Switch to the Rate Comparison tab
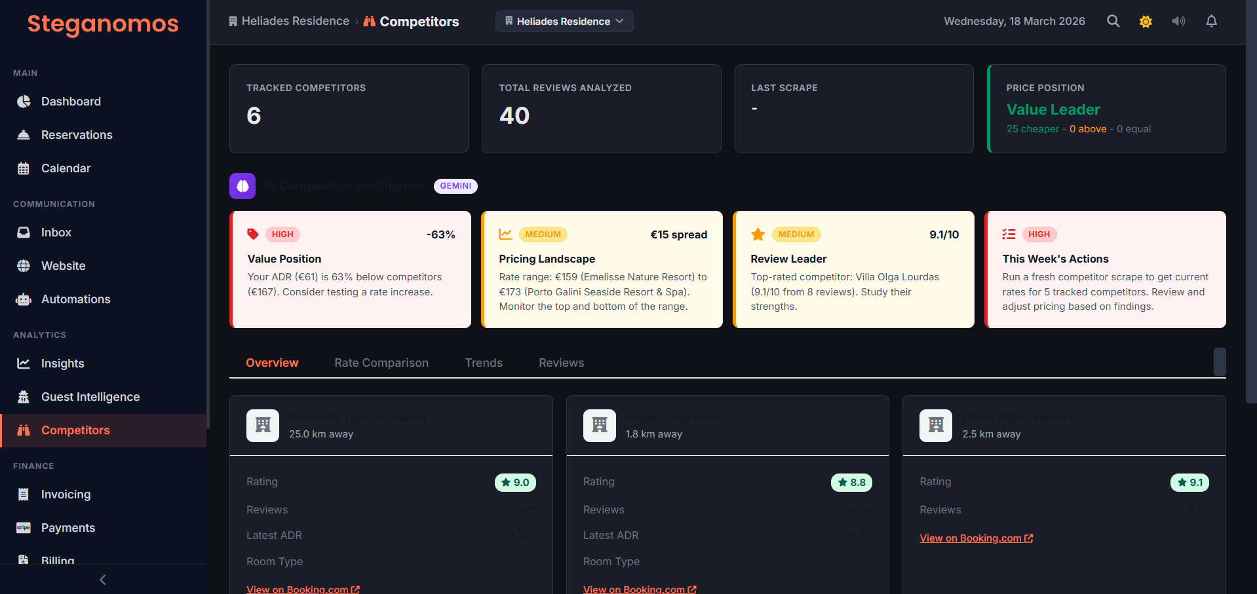 click(x=381, y=362)
